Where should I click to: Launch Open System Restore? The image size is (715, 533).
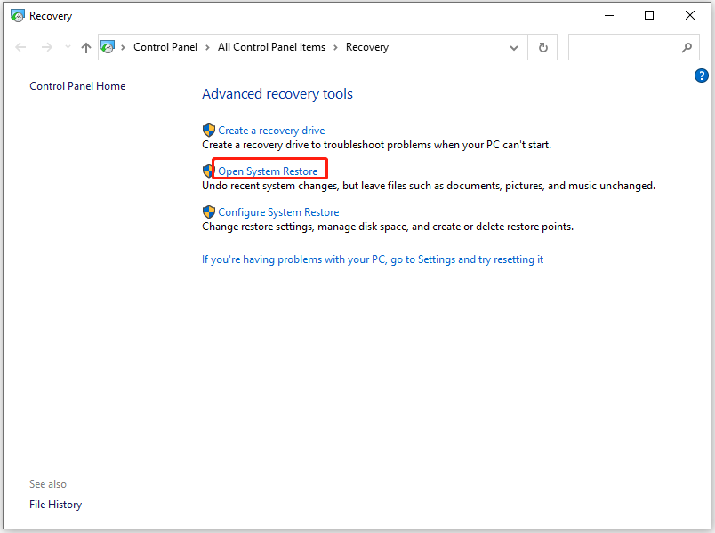pos(268,171)
